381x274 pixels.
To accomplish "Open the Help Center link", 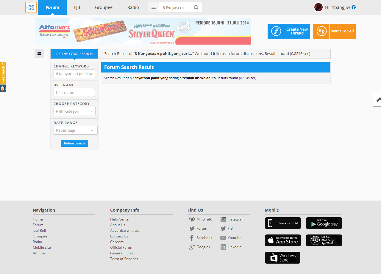I will tap(120, 219).
